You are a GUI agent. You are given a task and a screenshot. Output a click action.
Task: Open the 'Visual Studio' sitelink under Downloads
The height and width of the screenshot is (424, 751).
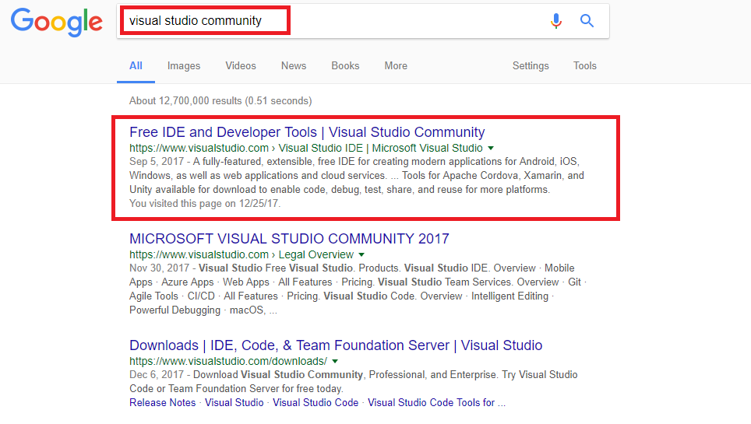click(x=234, y=402)
